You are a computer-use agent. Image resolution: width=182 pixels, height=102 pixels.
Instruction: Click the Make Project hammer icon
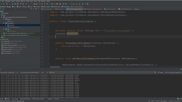click(x=32, y=4)
